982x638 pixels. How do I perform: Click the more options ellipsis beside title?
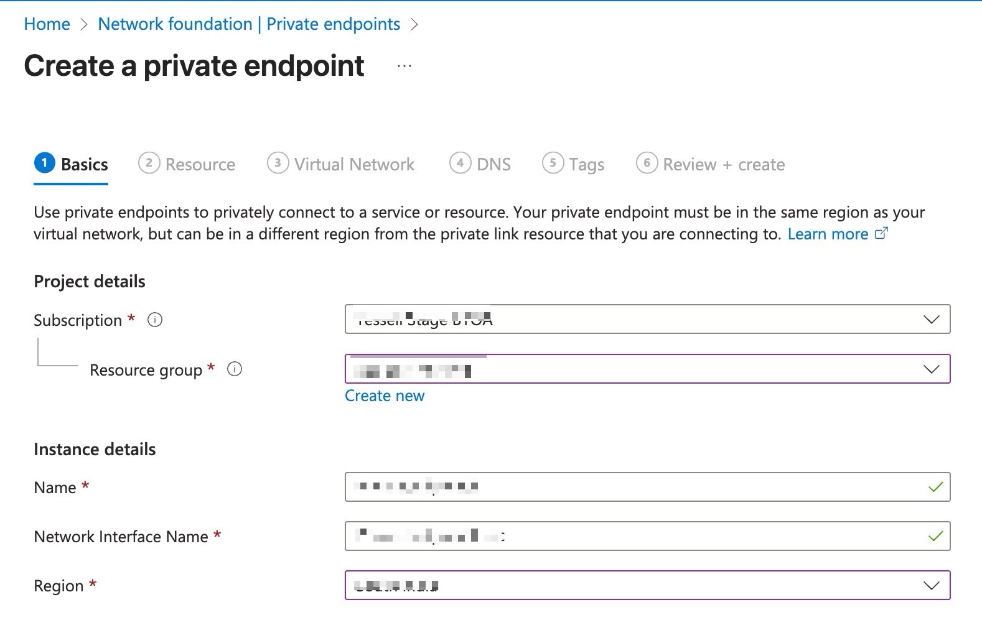pos(404,66)
